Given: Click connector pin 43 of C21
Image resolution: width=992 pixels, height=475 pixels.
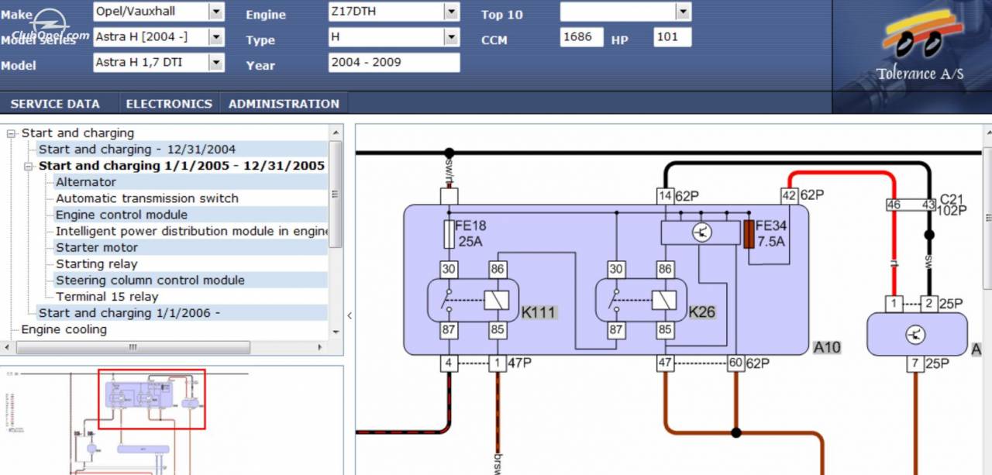Looking at the screenshot, I should point(928,205).
